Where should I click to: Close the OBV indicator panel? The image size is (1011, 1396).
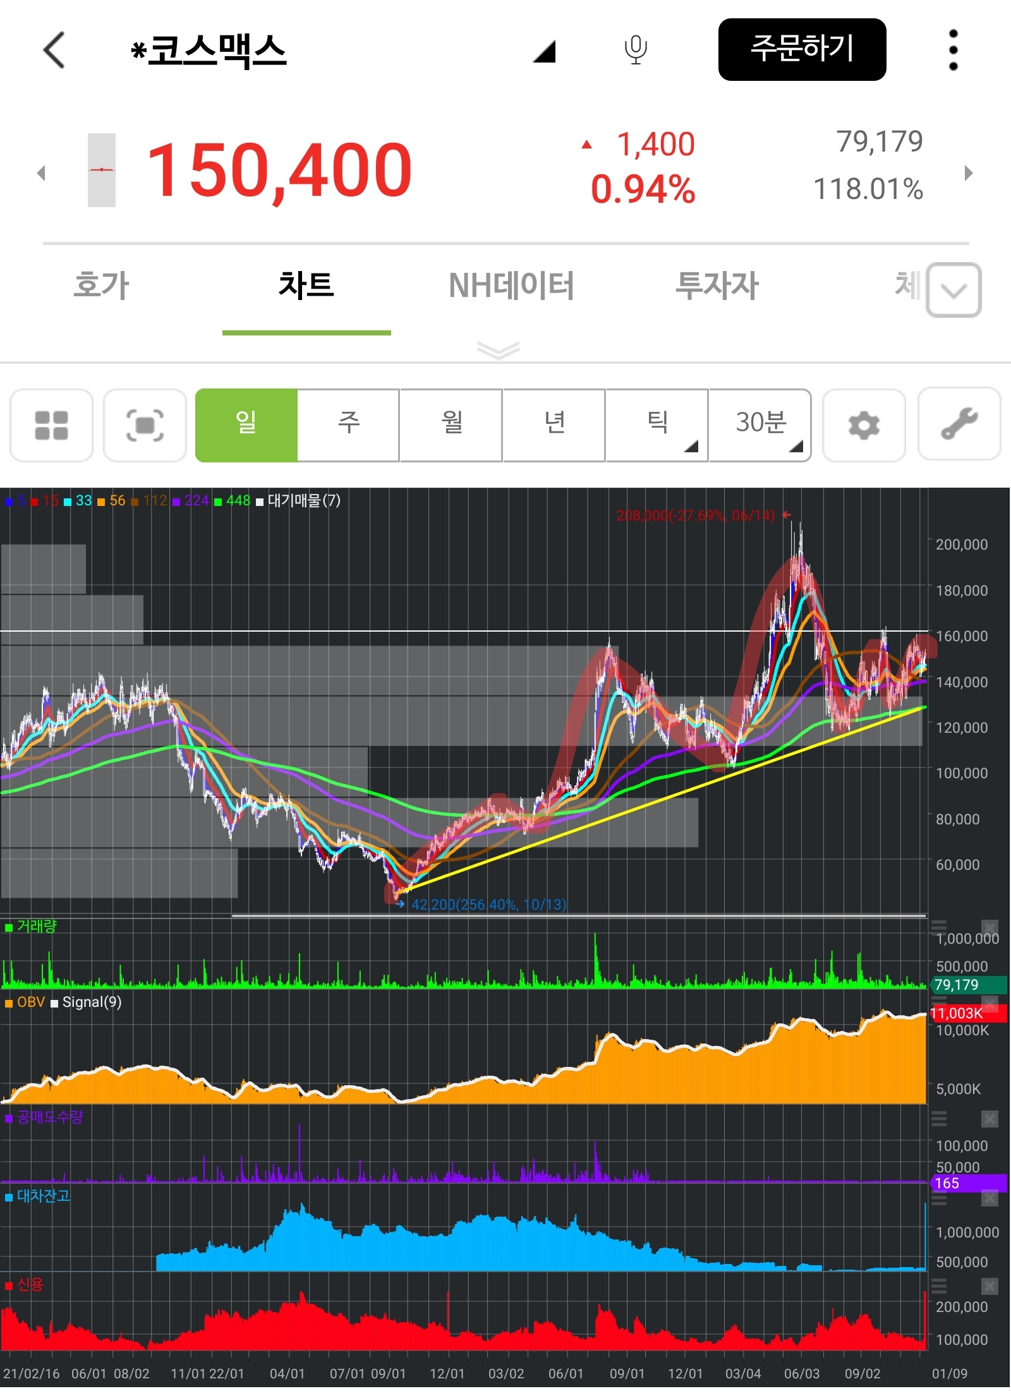coord(990,1002)
